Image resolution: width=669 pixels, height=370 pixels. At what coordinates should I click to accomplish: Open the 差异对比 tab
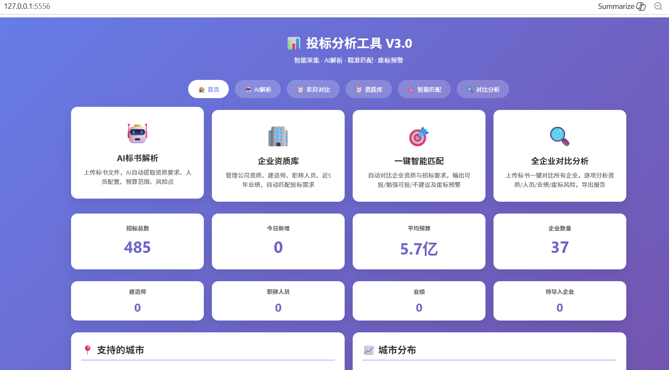313,89
